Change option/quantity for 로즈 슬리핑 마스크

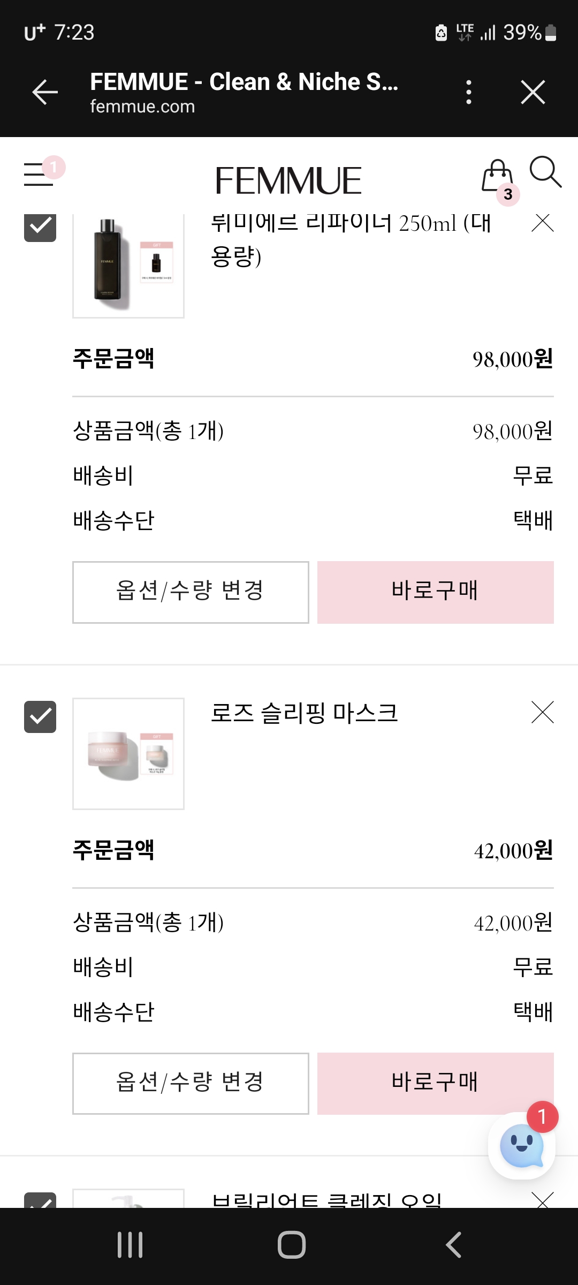tap(191, 1084)
